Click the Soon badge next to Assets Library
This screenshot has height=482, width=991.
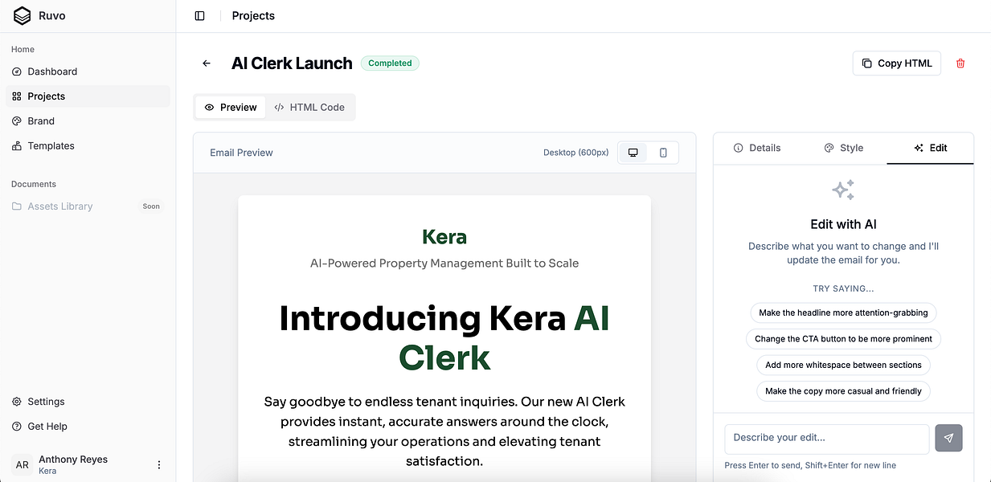151,206
